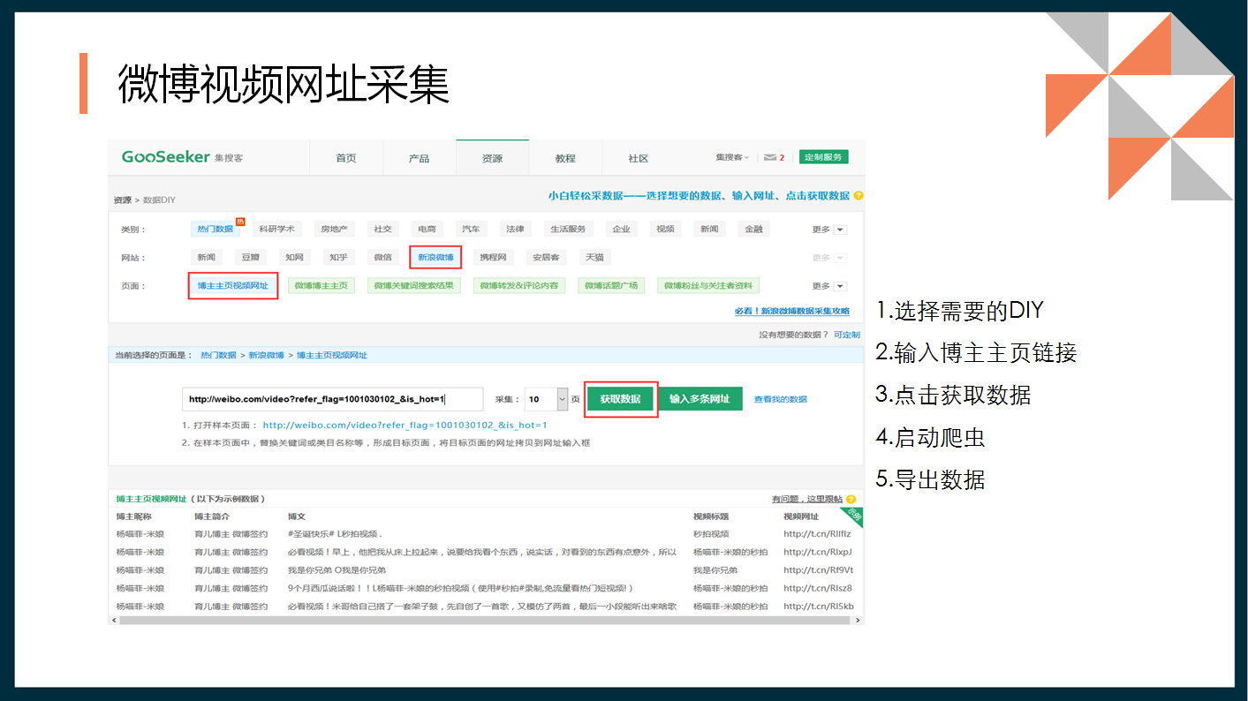Select the 生活服务 category
The height and width of the screenshot is (701, 1248).
point(568,229)
